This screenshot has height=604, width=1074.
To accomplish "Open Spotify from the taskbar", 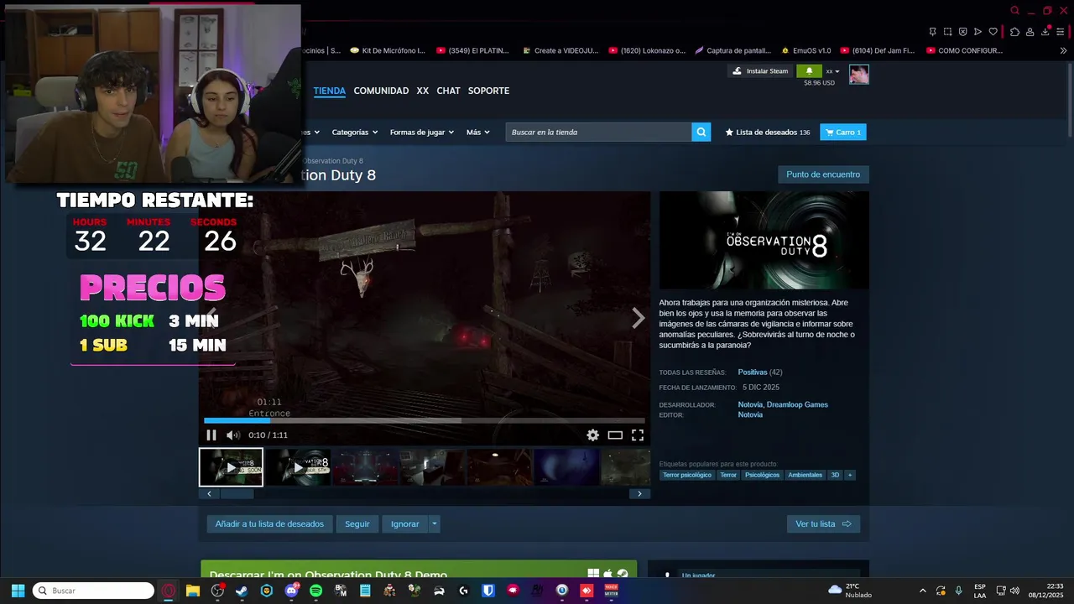I will (x=315, y=591).
